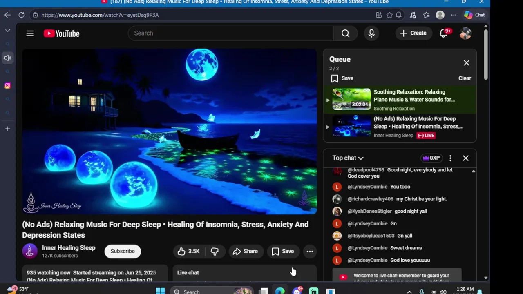The image size is (523, 294).
Task: Open browser settings and more menu
Action: [454, 15]
